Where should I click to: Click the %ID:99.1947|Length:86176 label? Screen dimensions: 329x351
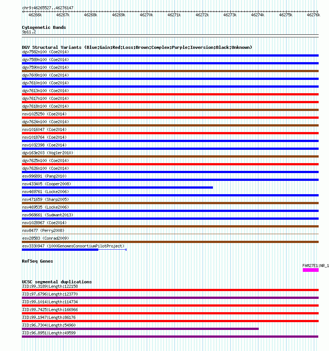click(49, 317)
